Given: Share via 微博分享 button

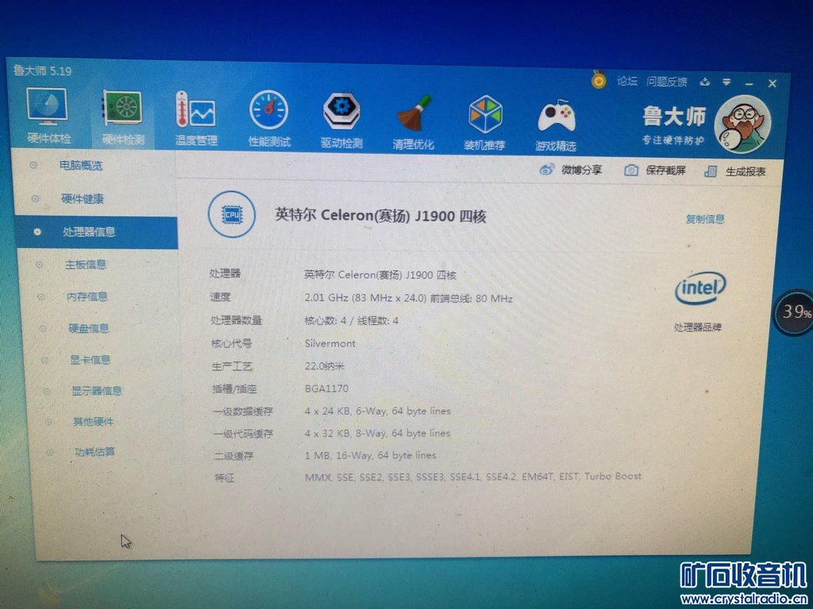Looking at the screenshot, I should tap(570, 170).
